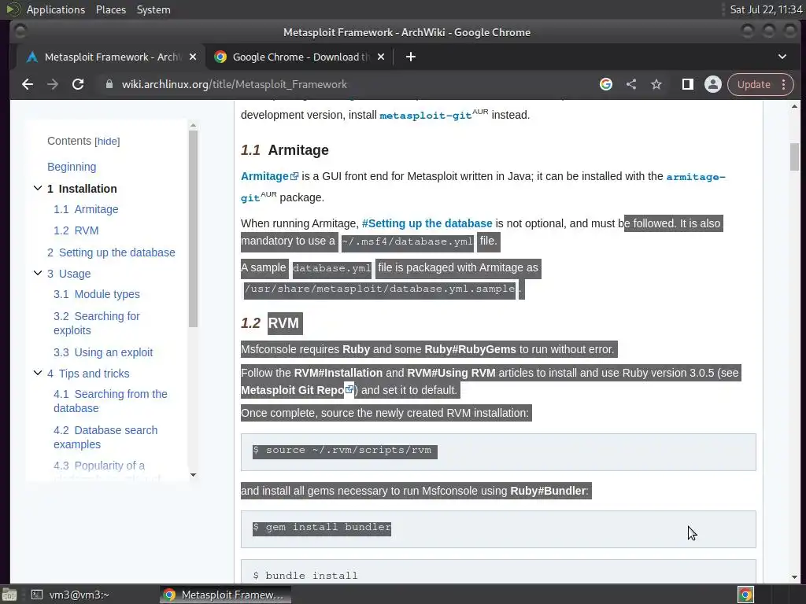Click the Applications menu logo icon
This screenshot has height=604, width=806.
[x=13, y=9]
